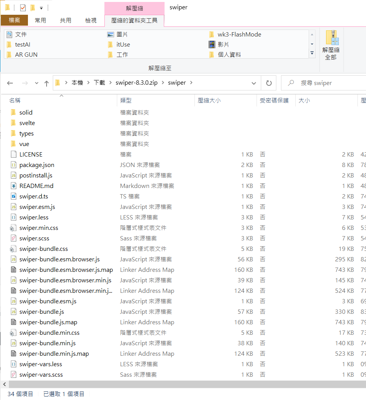
Task: Click the chevron after 本機 in address bar
Action: click(88, 83)
